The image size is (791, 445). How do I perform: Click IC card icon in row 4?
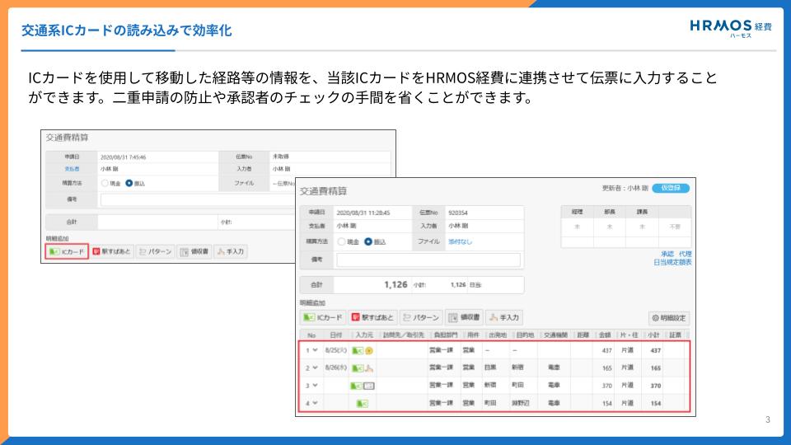pos(363,404)
